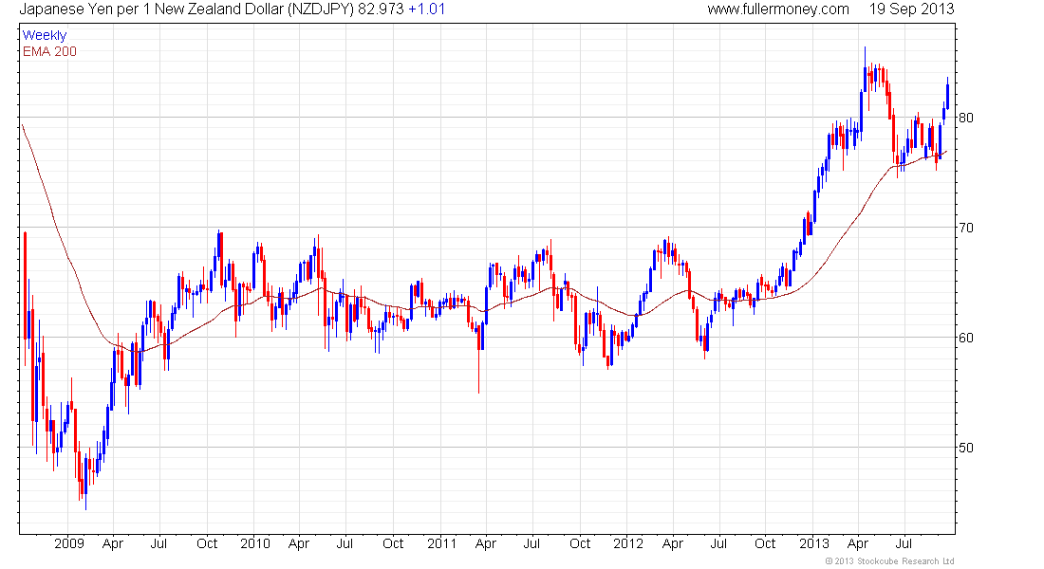Click the 'Oct' label before 2013
Screen dimensions: 1044x569
click(765, 543)
